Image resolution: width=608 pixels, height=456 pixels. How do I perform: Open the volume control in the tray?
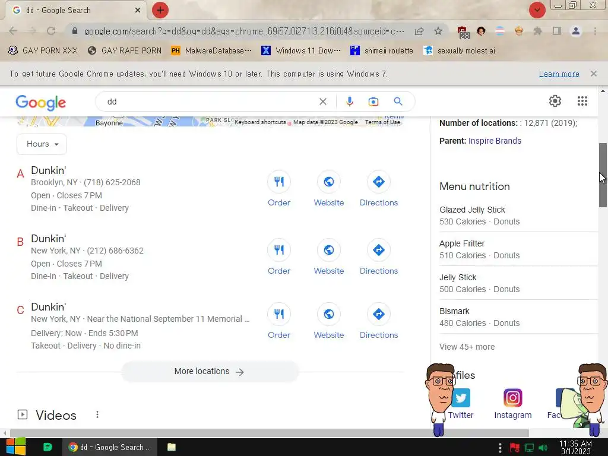pyautogui.click(x=543, y=448)
